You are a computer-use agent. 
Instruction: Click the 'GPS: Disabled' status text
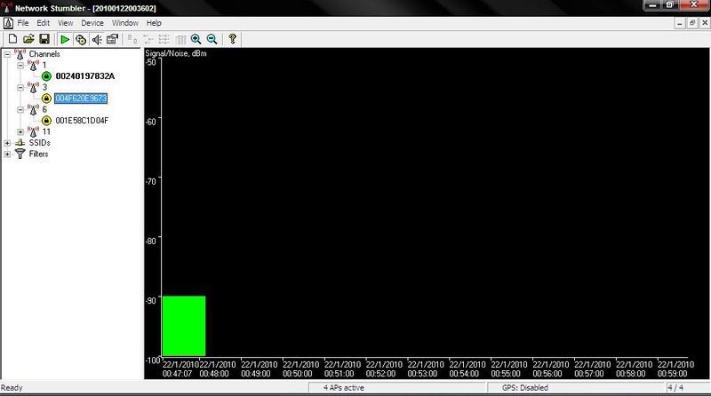525,388
